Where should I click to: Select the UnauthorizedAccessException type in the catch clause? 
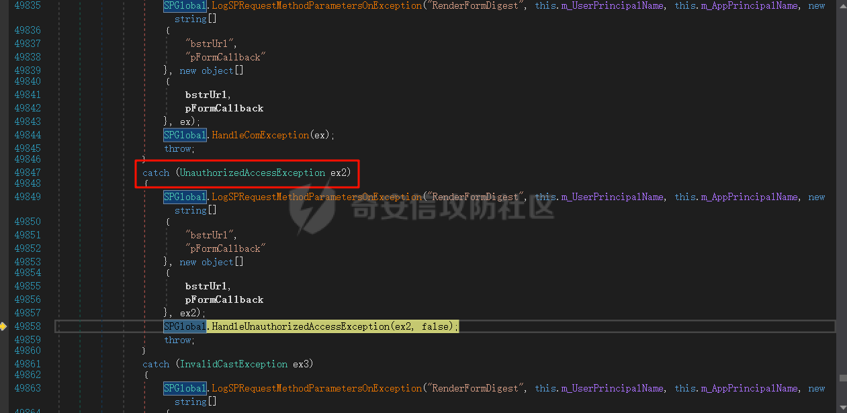(x=253, y=173)
